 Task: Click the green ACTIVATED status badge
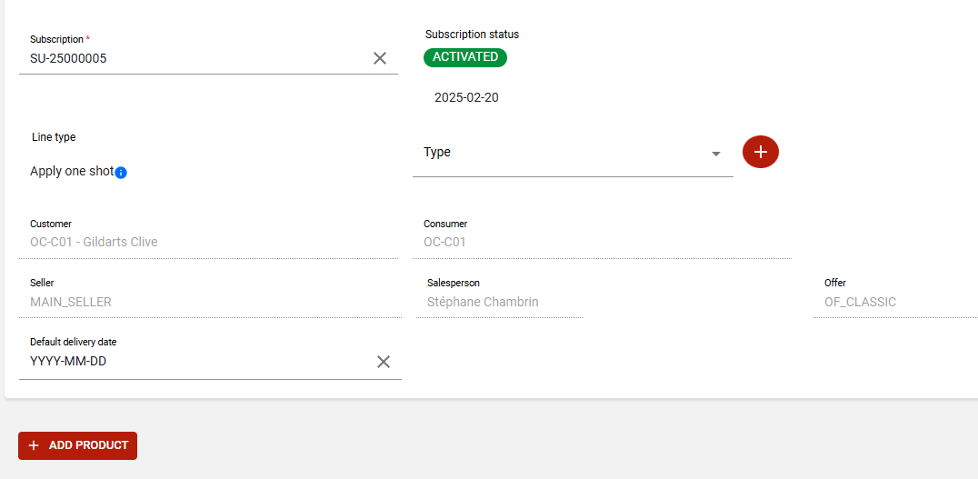click(465, 57)
